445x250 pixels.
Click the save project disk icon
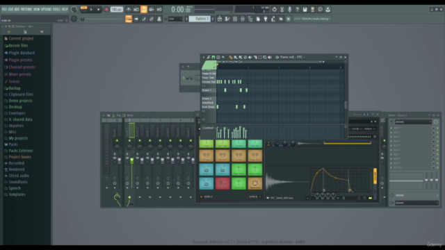[x=305, y=9]
